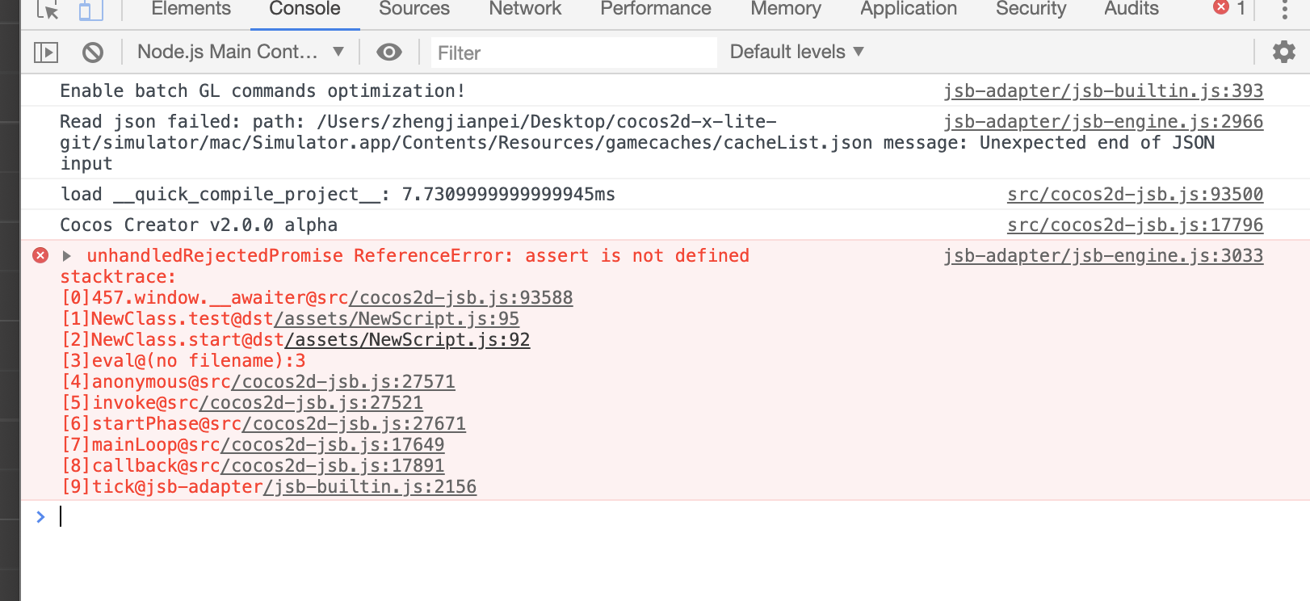Image resolution: width=1310 pixels, height=601 pixels.
Task: Open the jsb-adapter/jsb-engine.js:3033 source link
Action: [x=1103, y=256]
